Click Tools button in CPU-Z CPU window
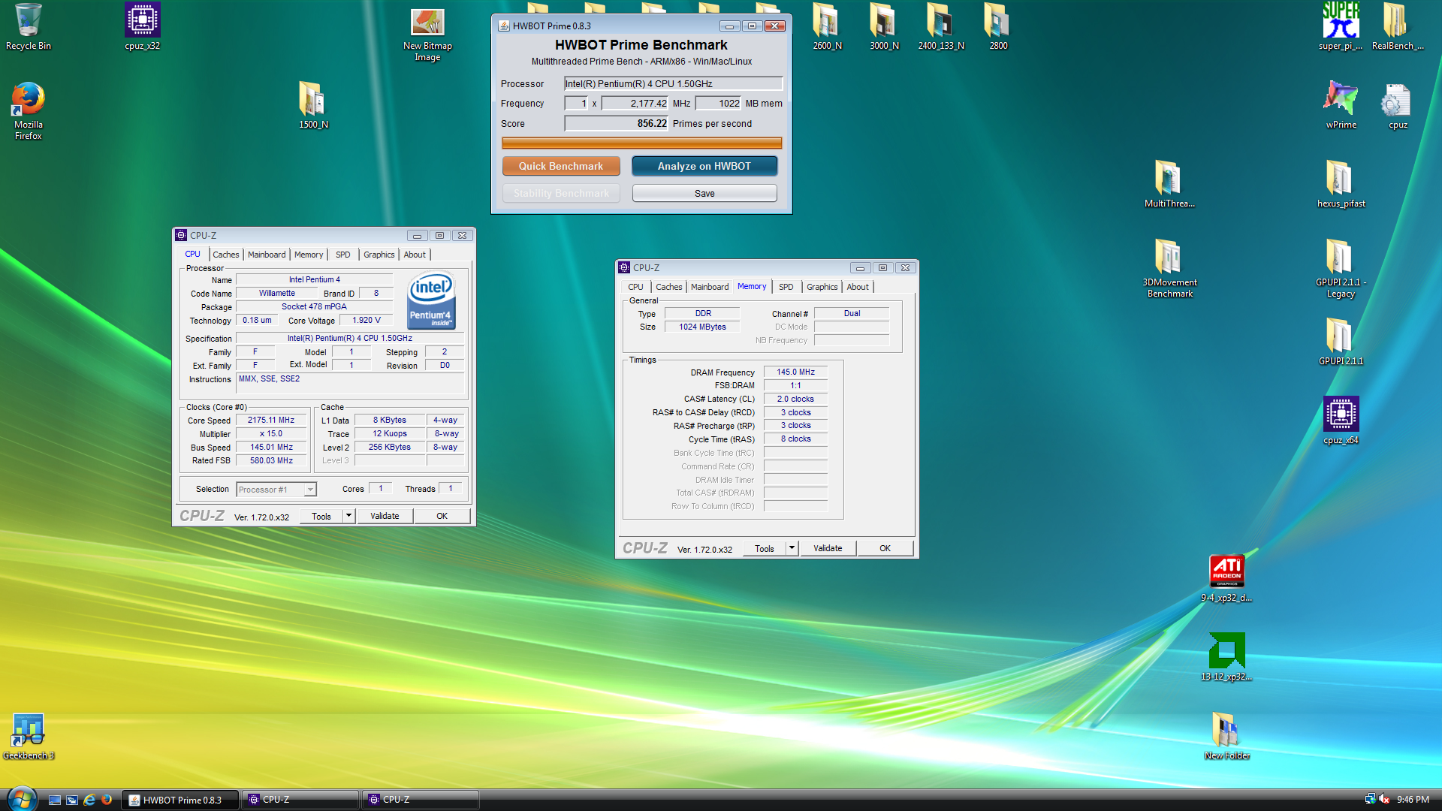This screenshot has height=811, width=1442. [321, 516]
